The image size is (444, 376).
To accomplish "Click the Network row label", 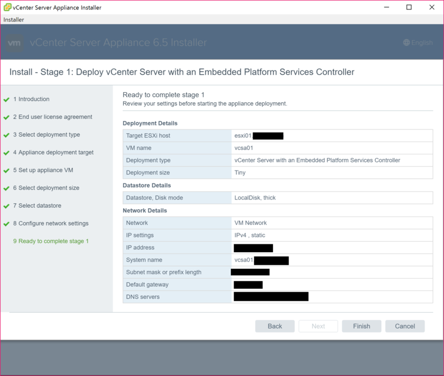I will (137, 223).
